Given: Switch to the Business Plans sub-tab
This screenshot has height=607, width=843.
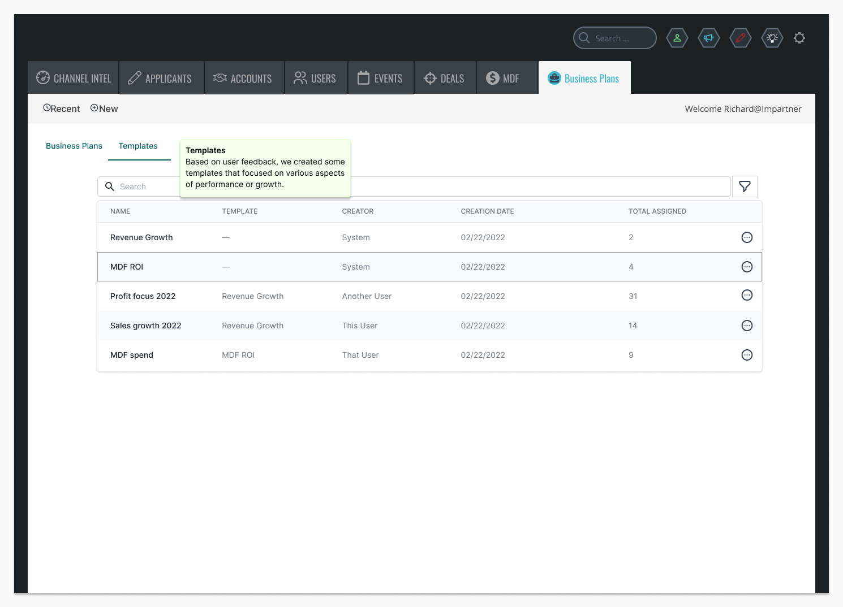Looking at the screenshot, I should click(74, 146).
